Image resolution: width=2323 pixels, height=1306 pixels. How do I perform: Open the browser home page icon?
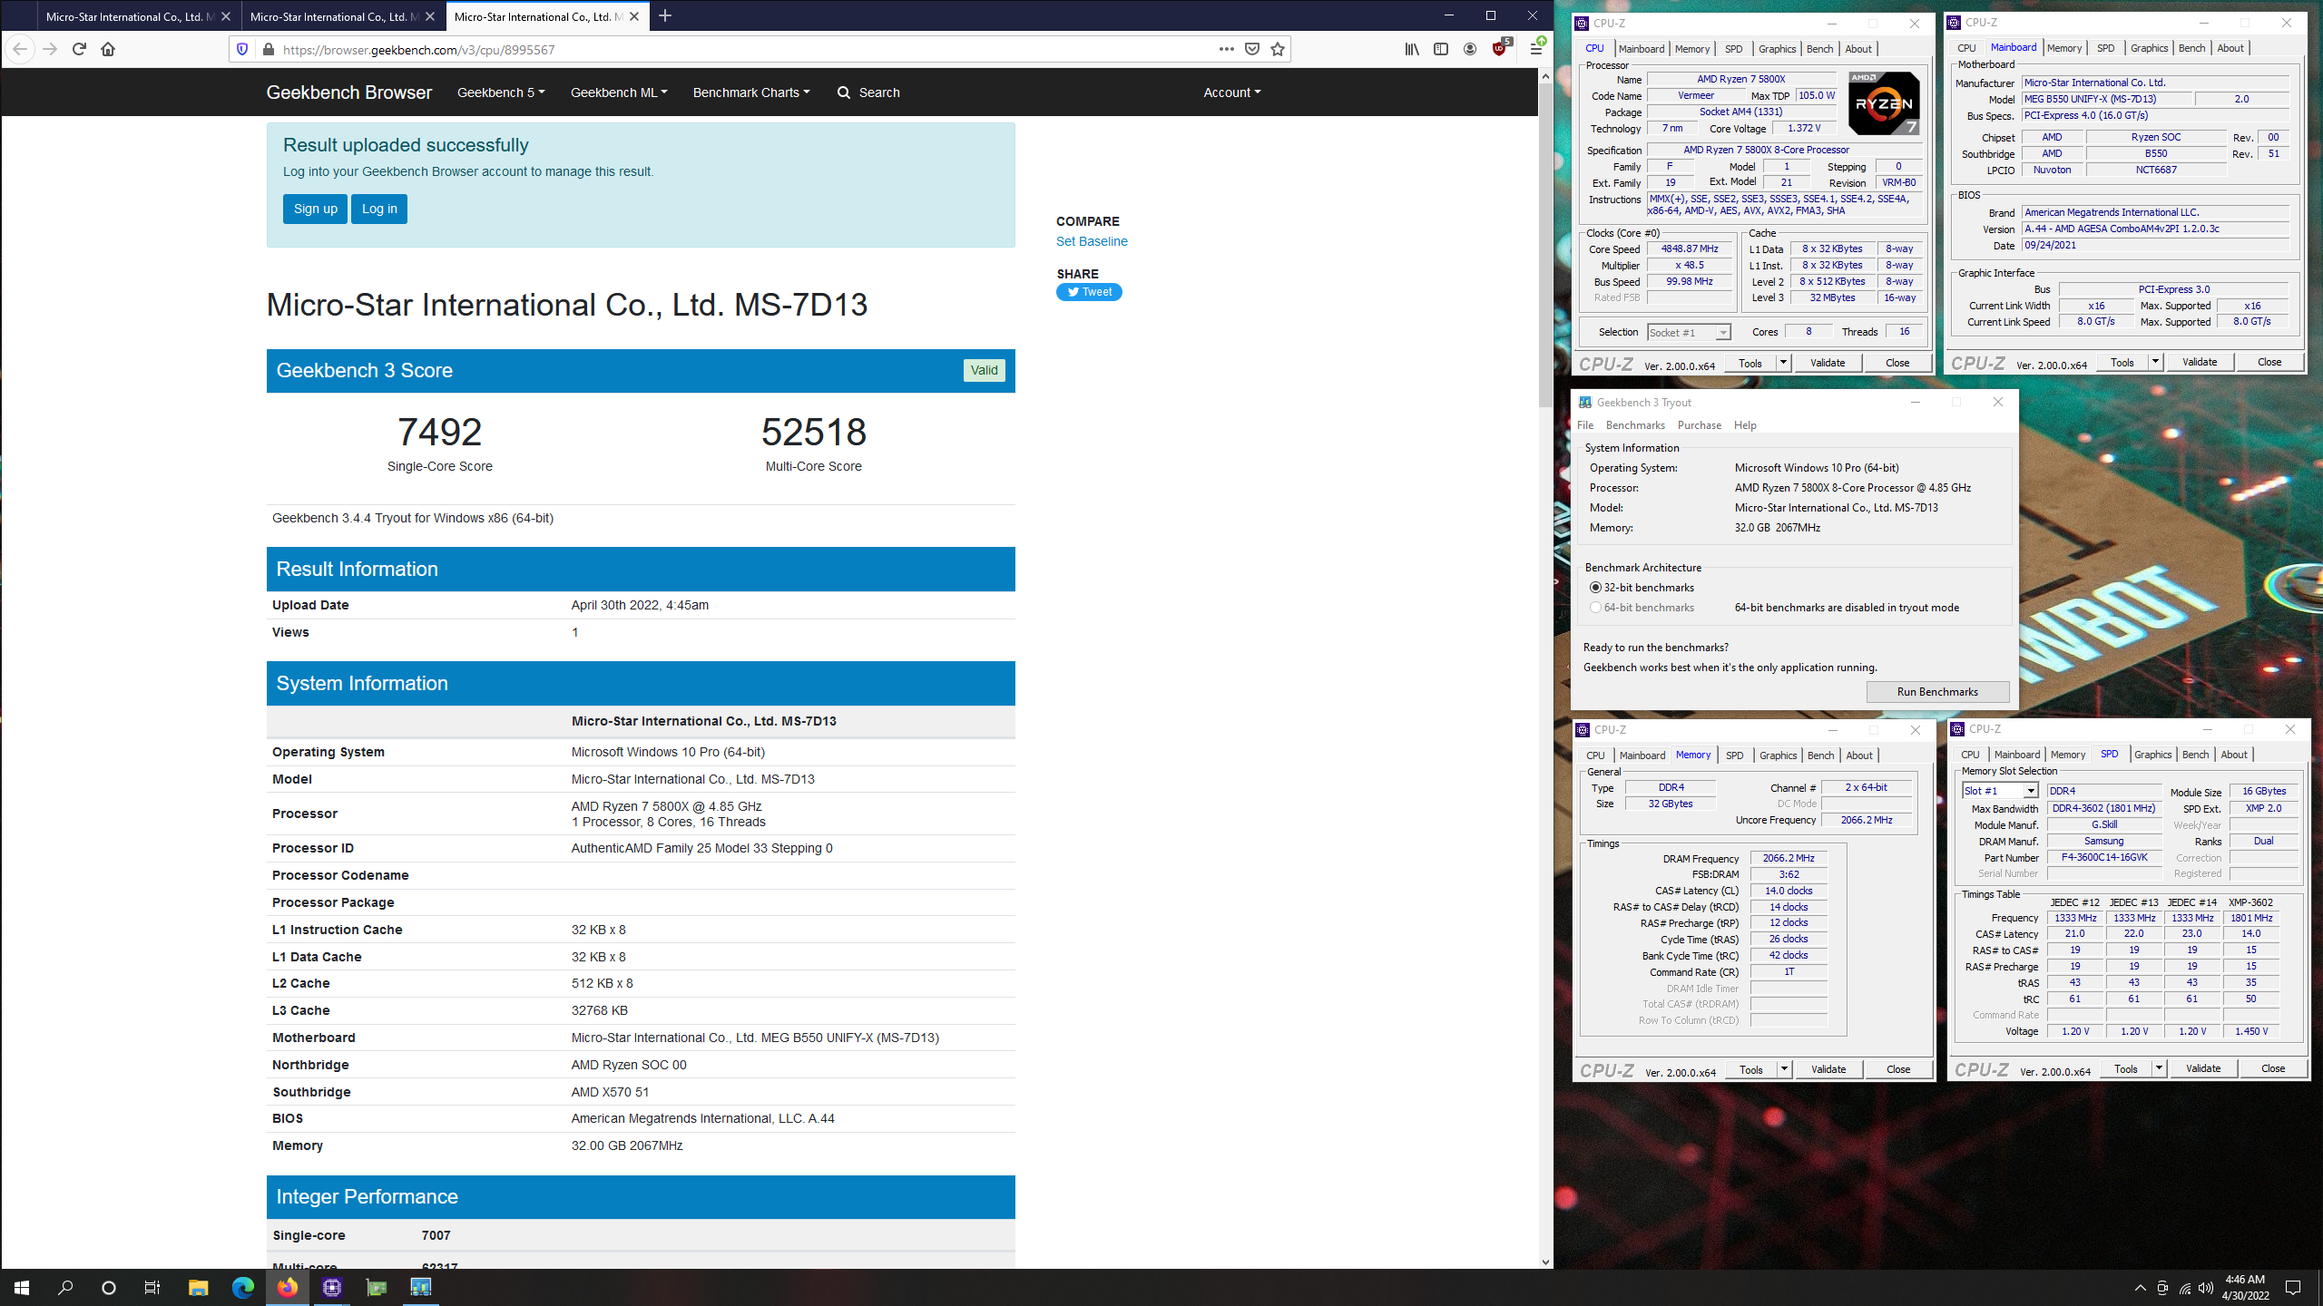tap(108, 49)
